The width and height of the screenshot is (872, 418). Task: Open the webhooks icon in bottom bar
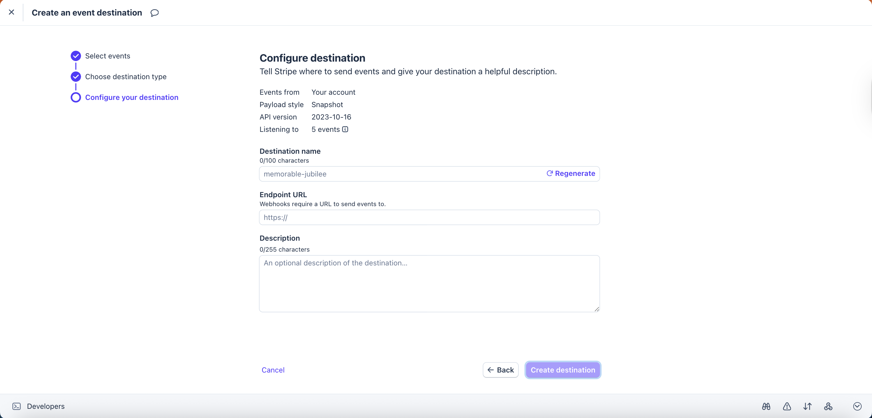(x=828, y=406)
